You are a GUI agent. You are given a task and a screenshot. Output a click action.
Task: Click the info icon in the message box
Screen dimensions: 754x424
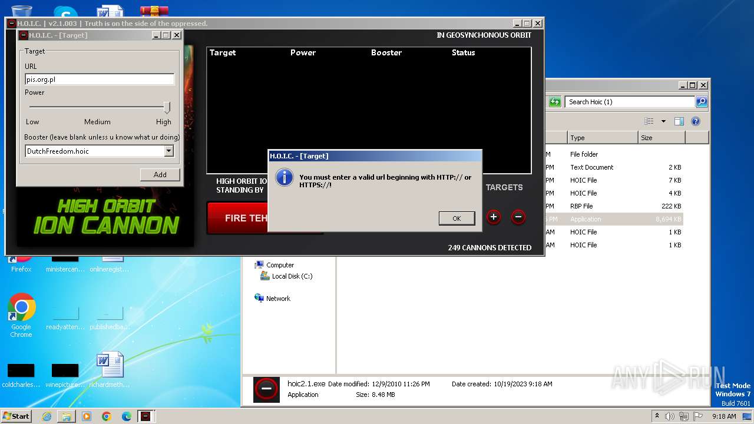tap(285, 177)
